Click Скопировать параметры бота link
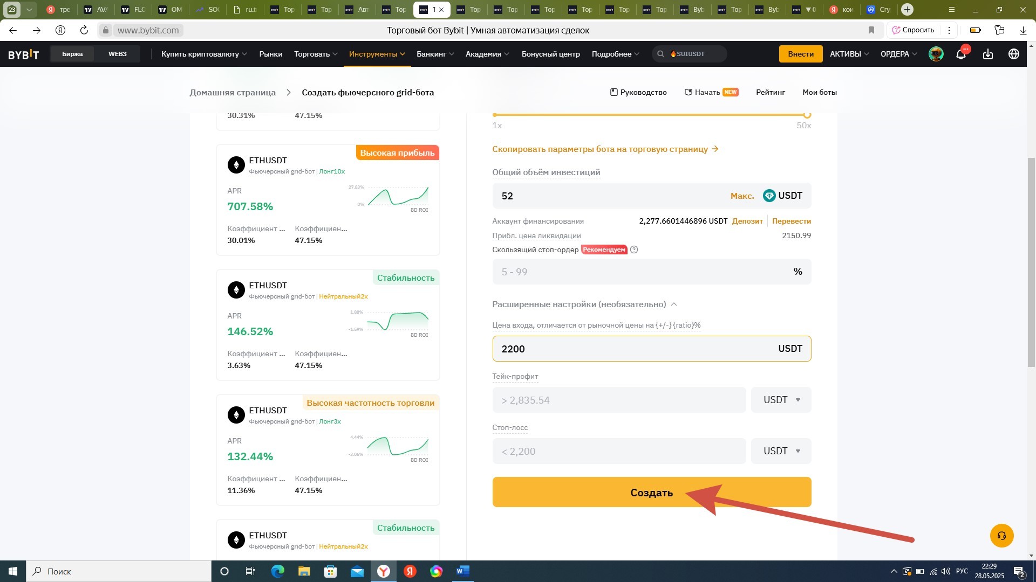This screenshot has height=582, width=1036. coord(605,149)
